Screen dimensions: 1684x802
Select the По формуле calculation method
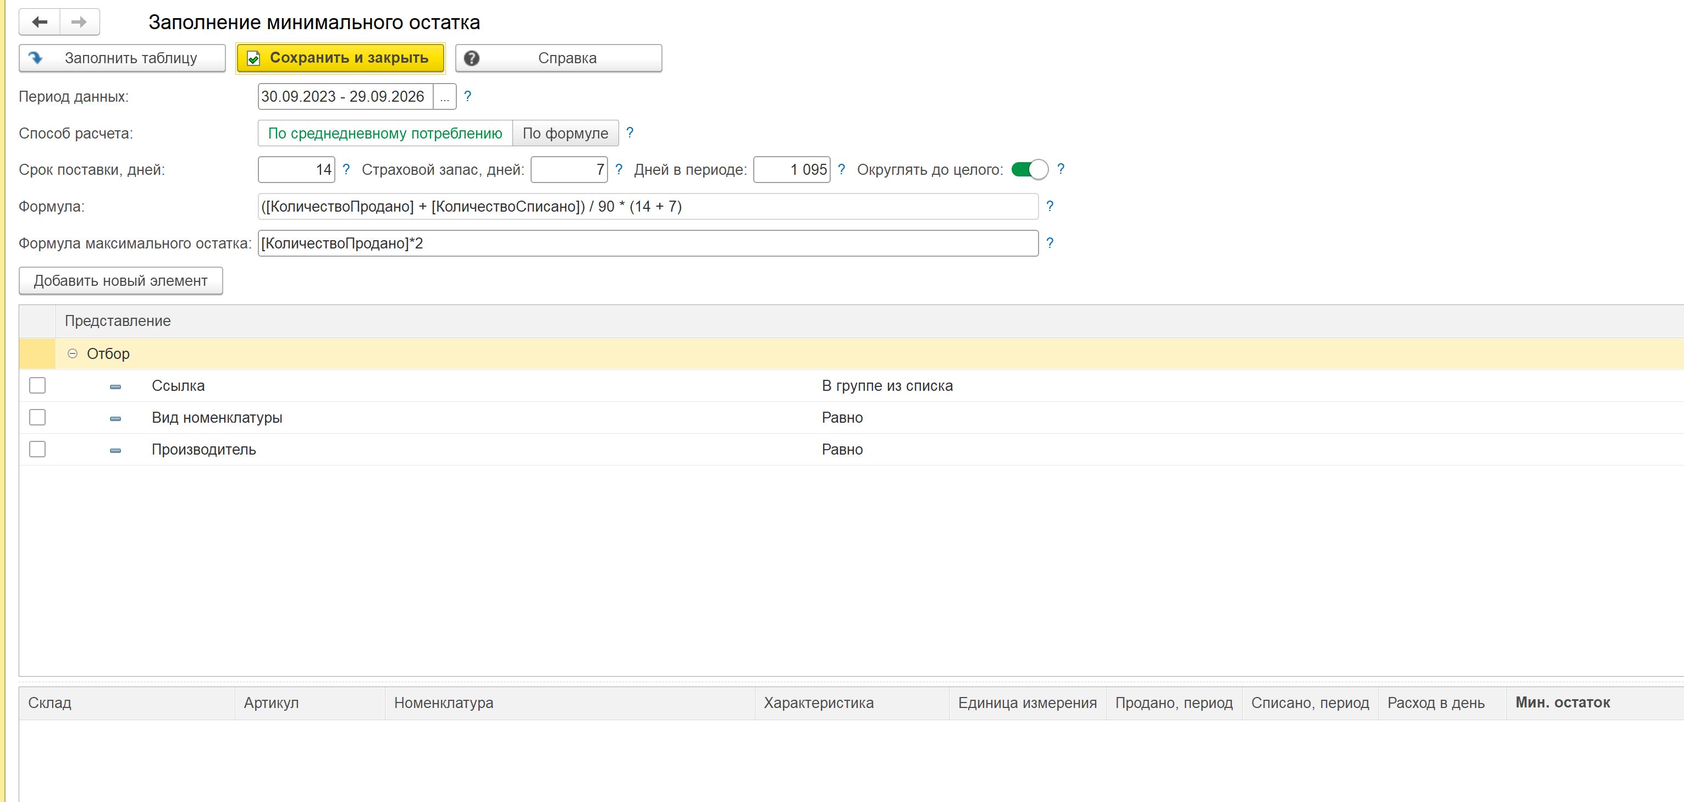(x=565, y=134)
